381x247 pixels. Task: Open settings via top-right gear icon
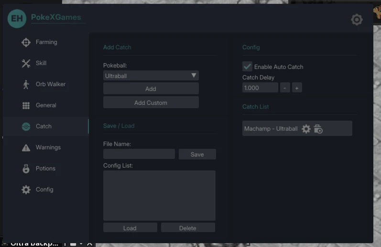pyautogui.click(x=357, y=20)
